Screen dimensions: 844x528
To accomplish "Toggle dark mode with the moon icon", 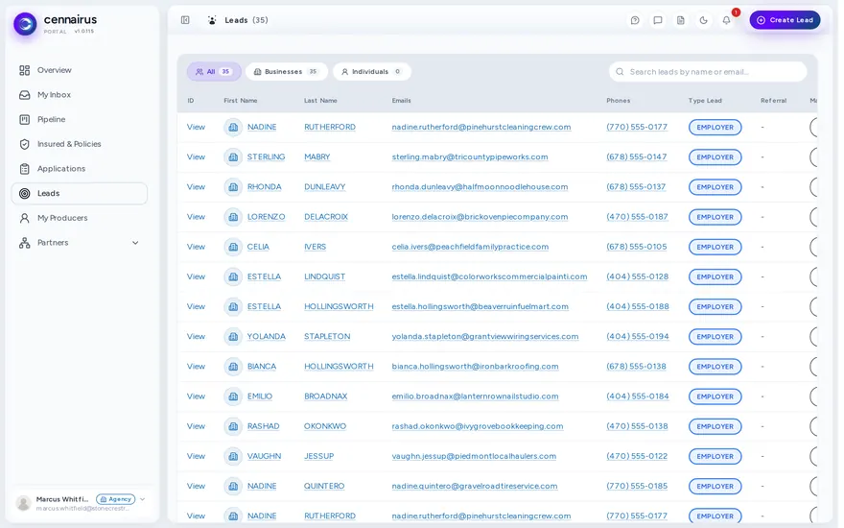I will (704, 20).
